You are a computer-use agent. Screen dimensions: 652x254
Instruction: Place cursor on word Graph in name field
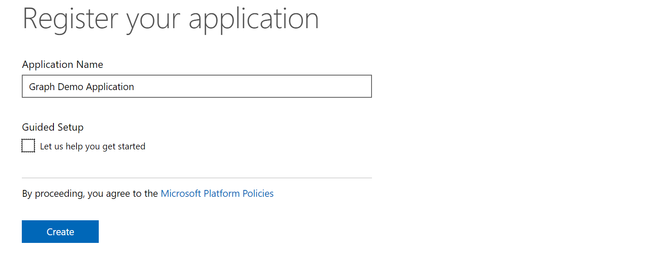click(42, 87)
